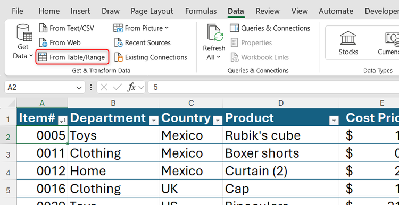
Task: Select the Stocks data type
Action: point(348,43)
